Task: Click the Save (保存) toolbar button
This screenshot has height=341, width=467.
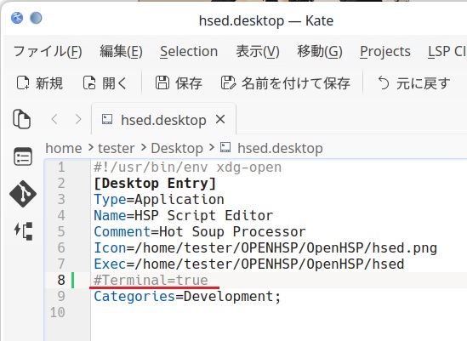Action: point(179,83)
